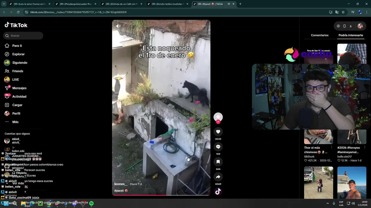Click the address bar URL
Viewport: 371px width, 208px height.
79,12
